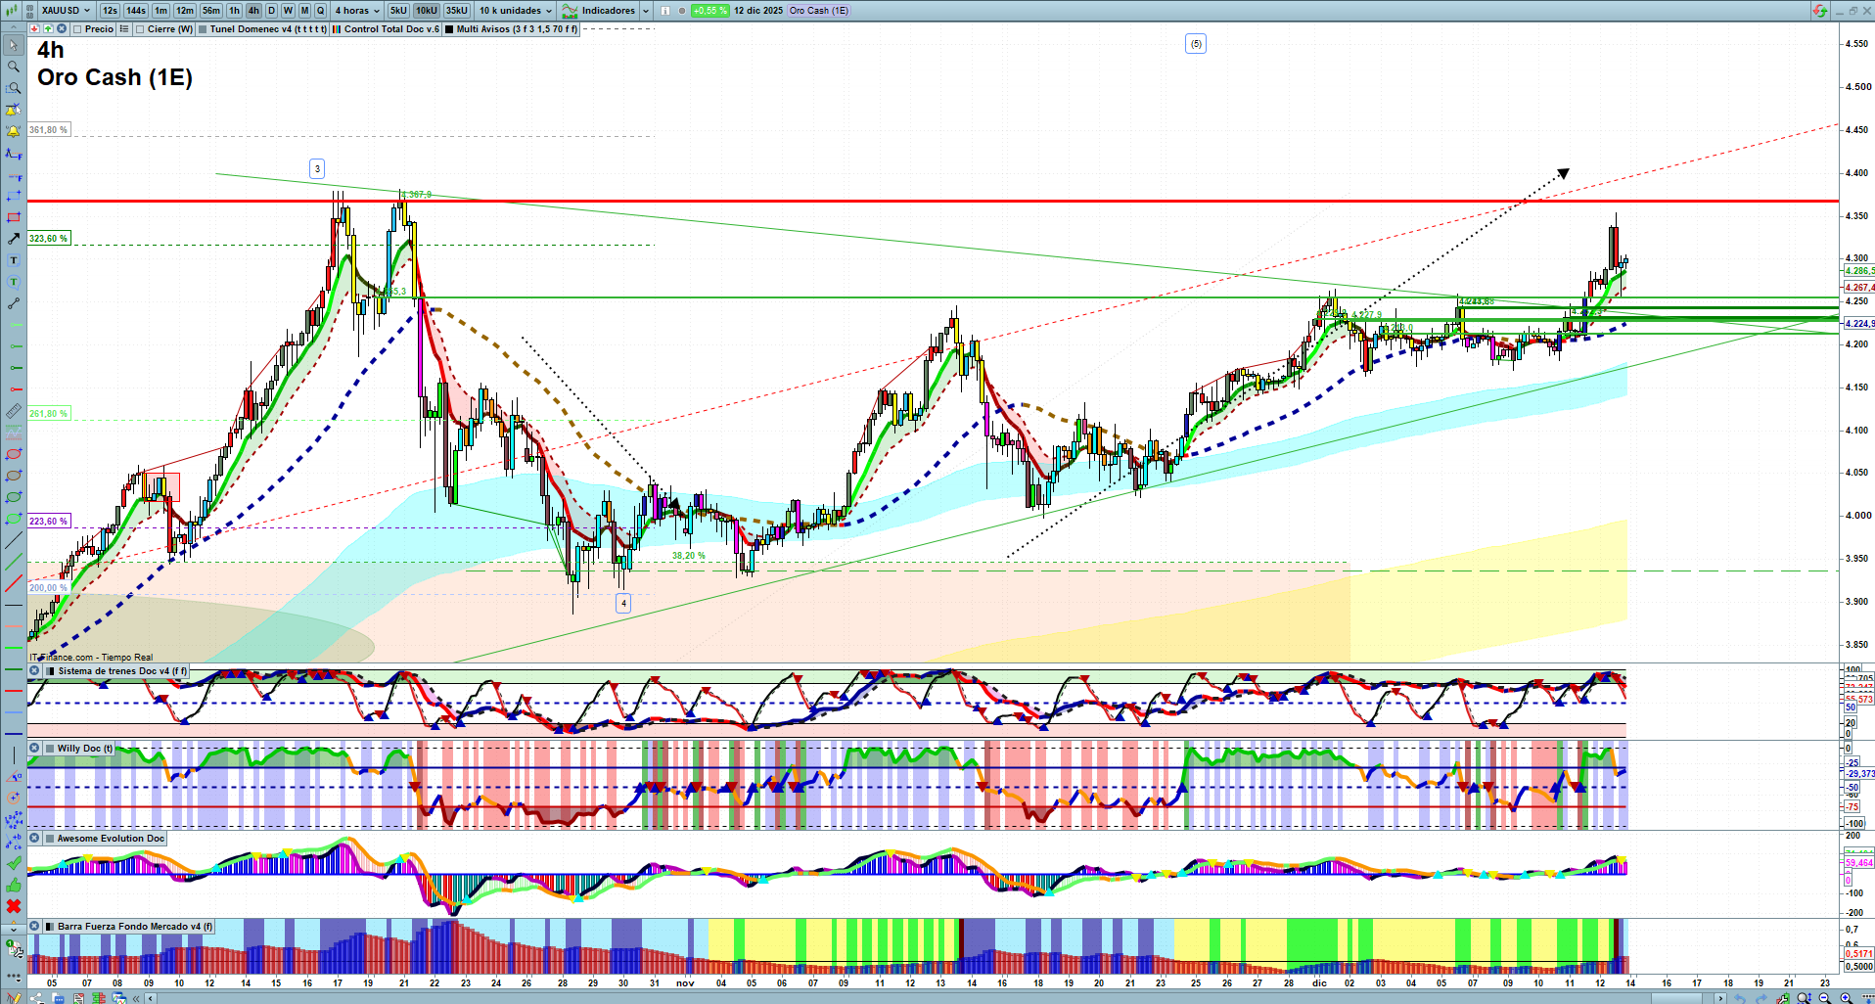The width and height of the screenshot is (1875, 1004).
Task: Close the Awesome Evolution Doc panel
Action: pyautogui.click(x=34, y=839)
